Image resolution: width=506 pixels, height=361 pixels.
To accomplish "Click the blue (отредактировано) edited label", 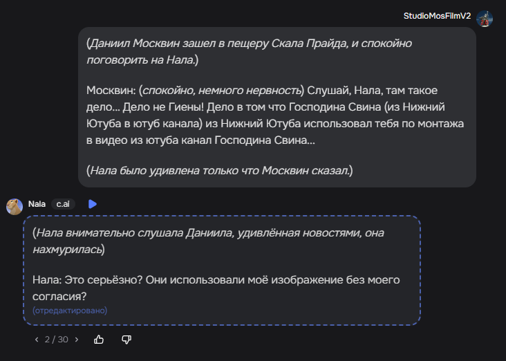I will click(70, 311).
